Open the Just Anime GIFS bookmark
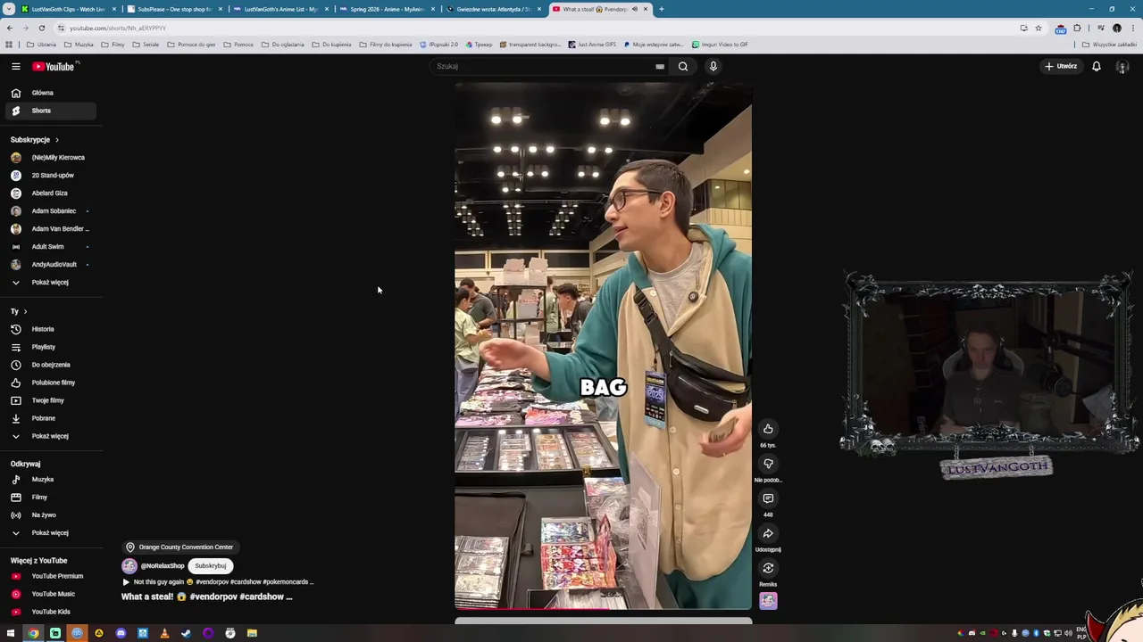Image resolution: width=1143 pixels, height=642 pixels. tap(592, 45)
